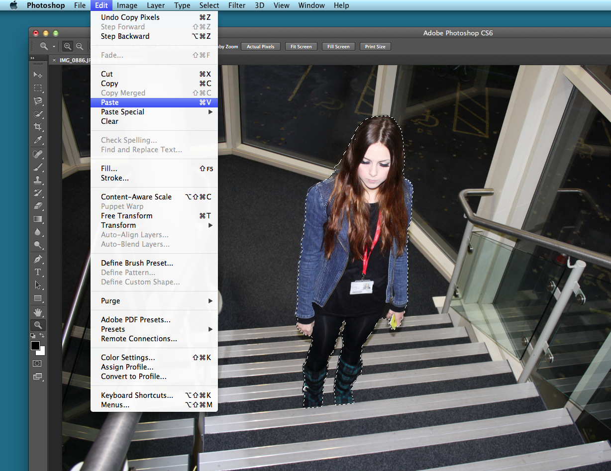This screenshot has width=611, height=471.
Task: Select the Eraser tool
Action: [x=38, y=206]
